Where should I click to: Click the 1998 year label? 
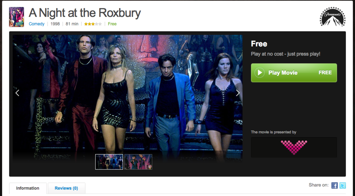tap(55, 24)
